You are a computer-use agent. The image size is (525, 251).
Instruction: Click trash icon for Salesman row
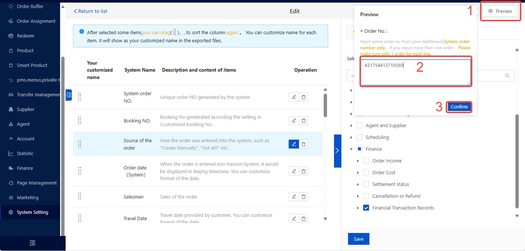[303, 197]
